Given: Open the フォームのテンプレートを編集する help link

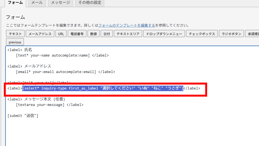Looking at the screenshot, I should click(x=126, y=25).
